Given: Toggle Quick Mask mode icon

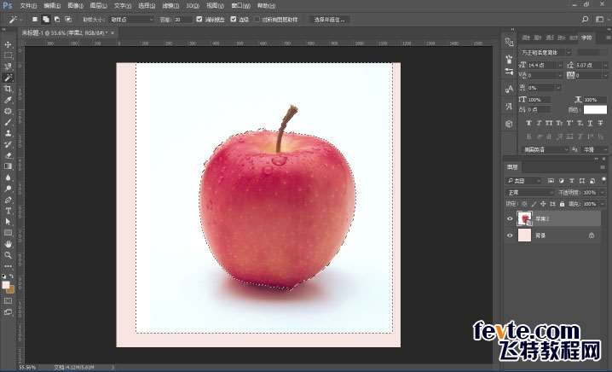Looking at the screenshot, I should coord(8,301).
